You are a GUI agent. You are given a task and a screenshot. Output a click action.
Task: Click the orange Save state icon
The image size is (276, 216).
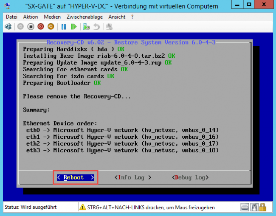coord(51,26)
